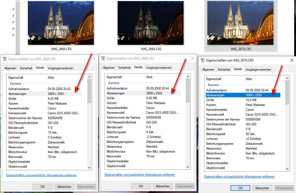Select '0 Schritt(e)' Lichtwert value in IMG_3868.CR2 dialog
Image resolution: width=296 pixels, height=193 pixels.
55,137
